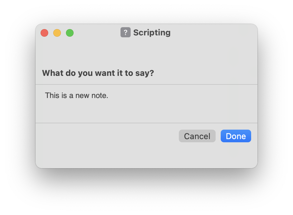Click the Scripting window title text
This screenshot has width=293, height=215.
point(152,33)
